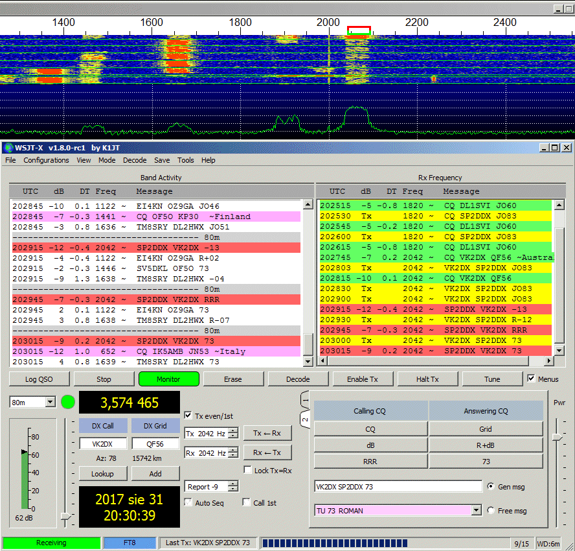Toggle the green Monitor button
Image resolution: width=575 pixels, height=551 pixels.
[x=168, y=379]
